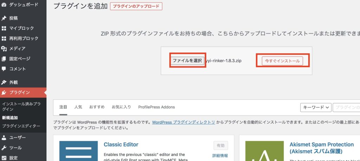Open ダッシュボード menu label
This screenshot has height=161, width=360.
pyautogui.click(x=24, y=5)
